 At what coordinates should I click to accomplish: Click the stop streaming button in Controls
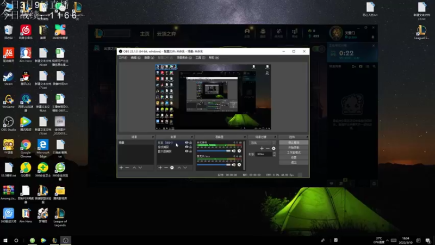coord(294,143)
